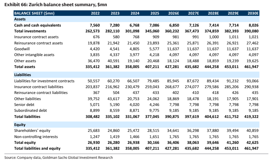This screenshot has width=273, height=162.
Task: Click the 'Total equity' row label
Action: tap(25, 143)
